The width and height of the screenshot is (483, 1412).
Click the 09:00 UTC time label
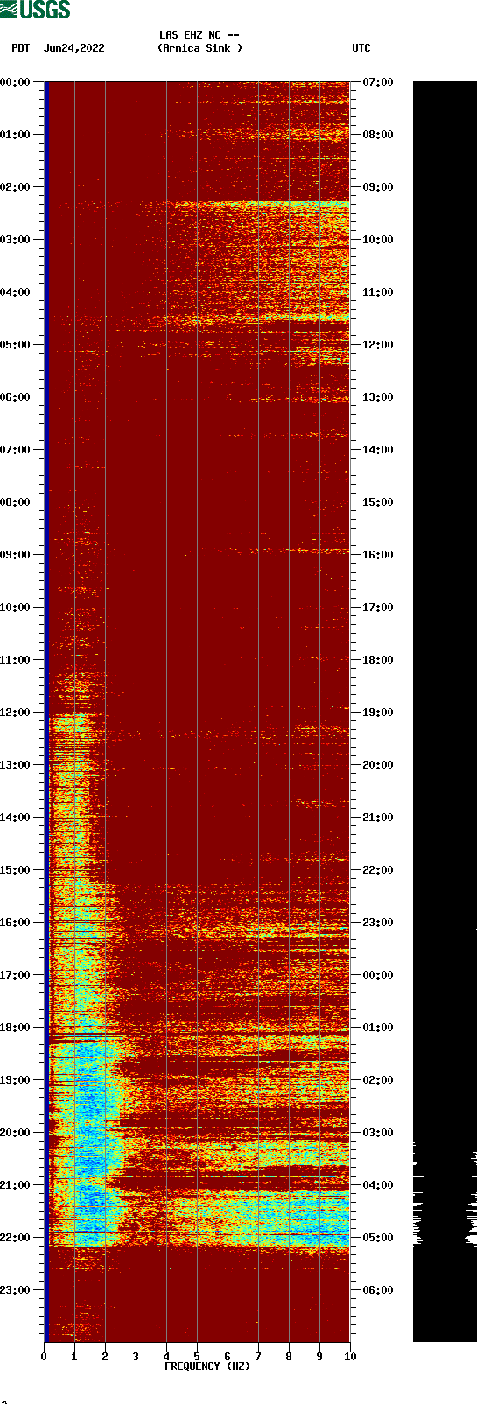[x=378, y=186]
